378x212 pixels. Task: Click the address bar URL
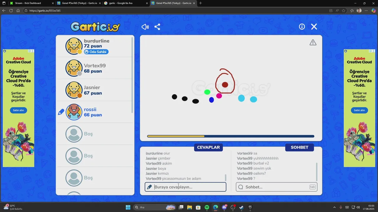pos(45,11)
